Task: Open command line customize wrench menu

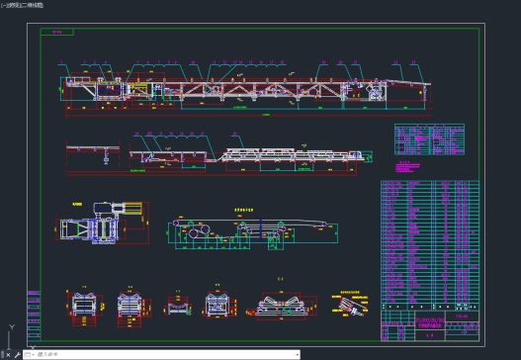Action: [x=17, y=355]
